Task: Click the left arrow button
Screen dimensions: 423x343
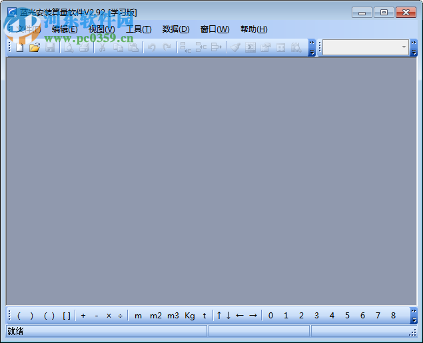Action: pos(240,315)
